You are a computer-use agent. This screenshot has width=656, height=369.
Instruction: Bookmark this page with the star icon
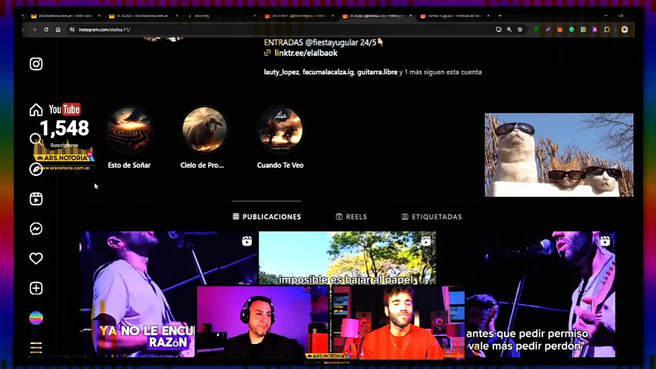tap(520, 30)
